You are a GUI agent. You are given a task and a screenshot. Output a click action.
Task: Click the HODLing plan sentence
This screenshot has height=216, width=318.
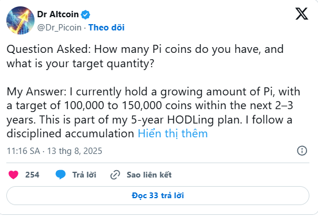point(140,119)
